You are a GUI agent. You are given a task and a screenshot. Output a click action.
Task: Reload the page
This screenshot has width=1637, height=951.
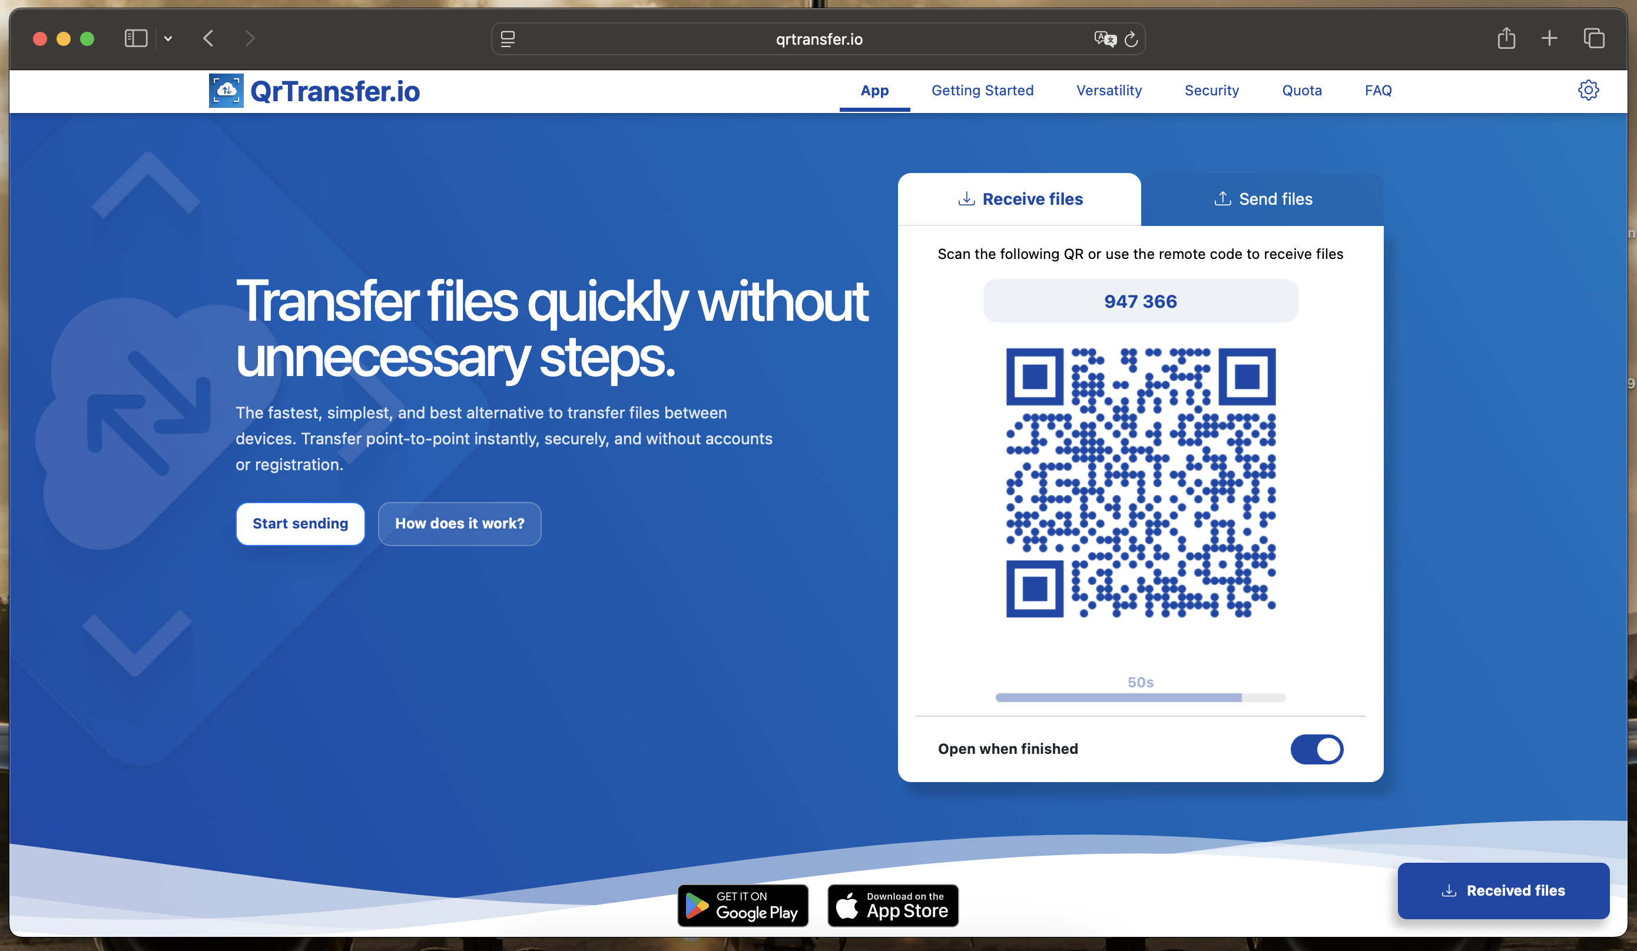1131,39
